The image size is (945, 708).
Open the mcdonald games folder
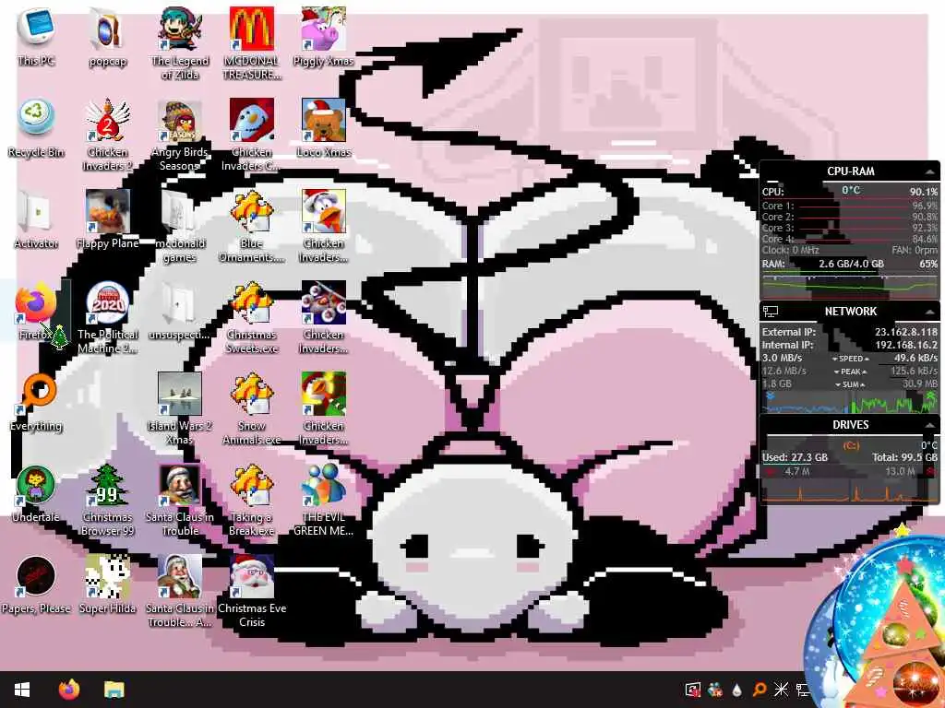coord(180,227)
